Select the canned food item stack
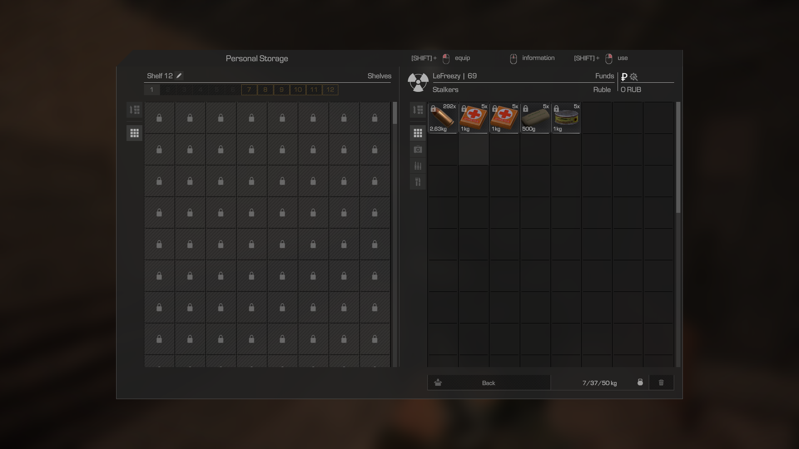The width and height of the screenshot is (799, 449). click(566, 118)
